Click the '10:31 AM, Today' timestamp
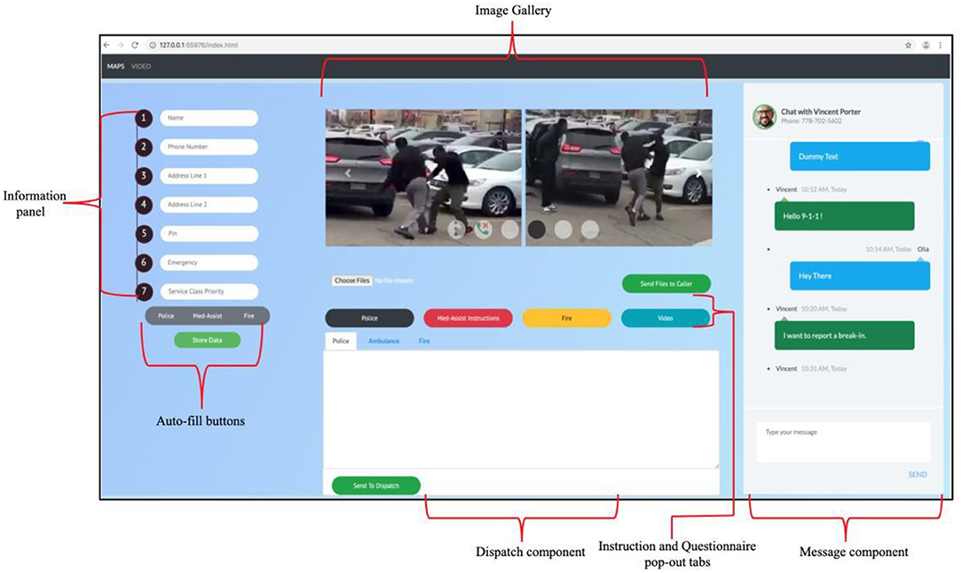The width and height of the screenshot is (962, 573). tap(824, 369)
